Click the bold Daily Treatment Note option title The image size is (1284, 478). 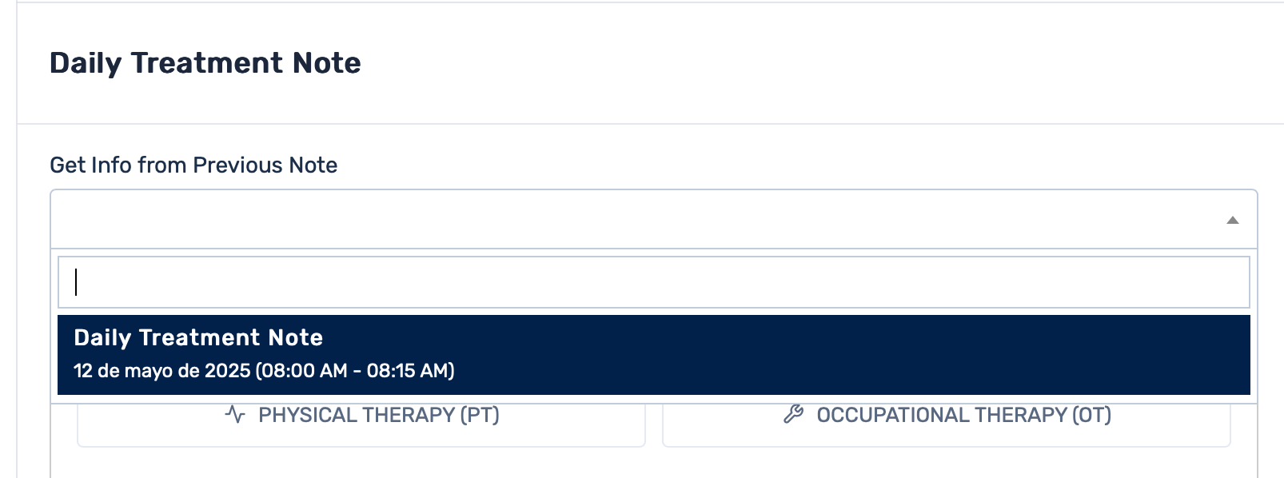point(198,338)
